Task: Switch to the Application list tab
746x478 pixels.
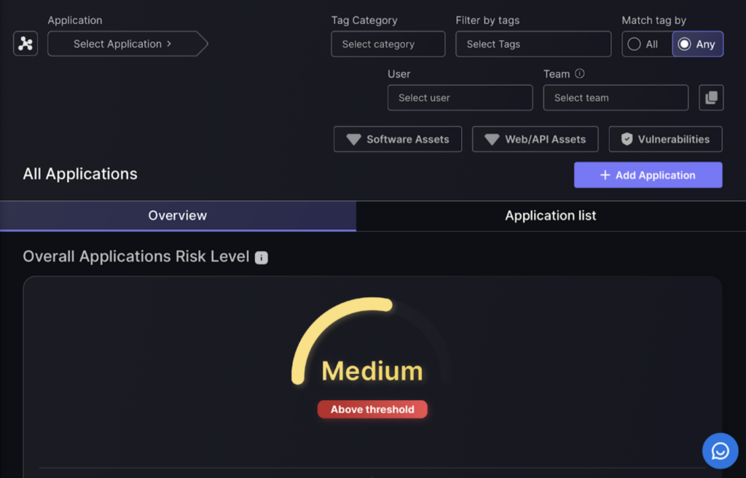Action: coord(551,215)
